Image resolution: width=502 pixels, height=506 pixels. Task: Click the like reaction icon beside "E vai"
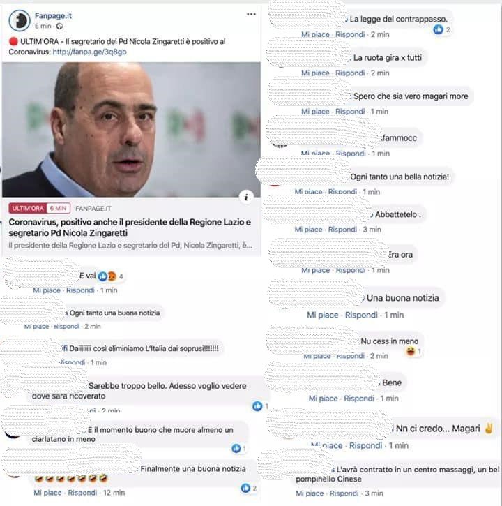coord(102,276)
